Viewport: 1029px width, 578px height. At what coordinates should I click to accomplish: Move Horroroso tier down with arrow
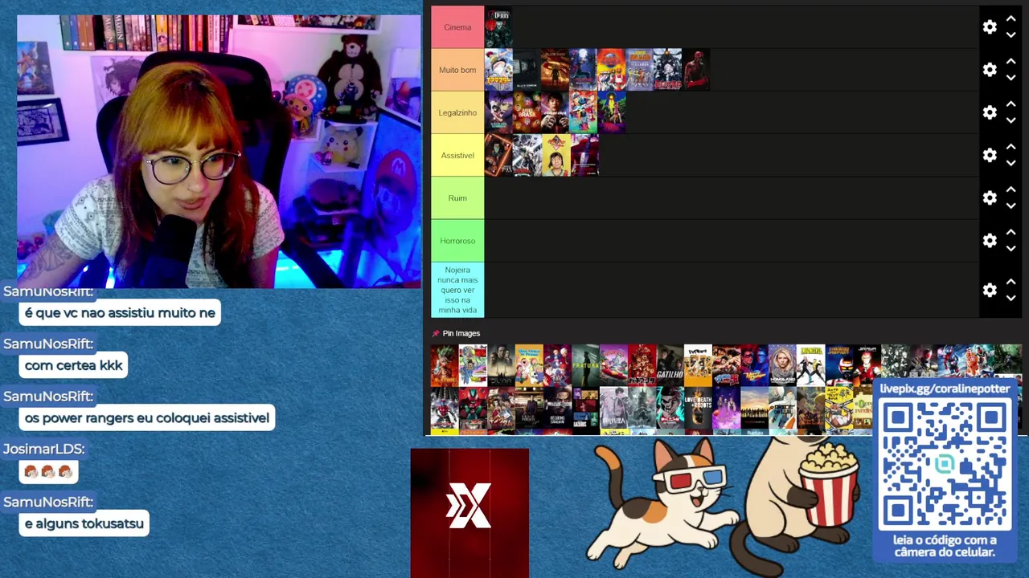[x=1011, y=249]
